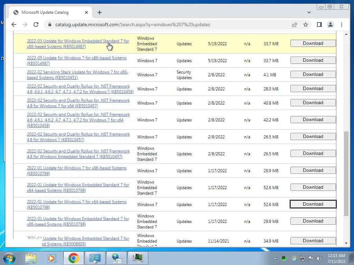Download the 28.0 MB KB5010458 rollup

313,89
